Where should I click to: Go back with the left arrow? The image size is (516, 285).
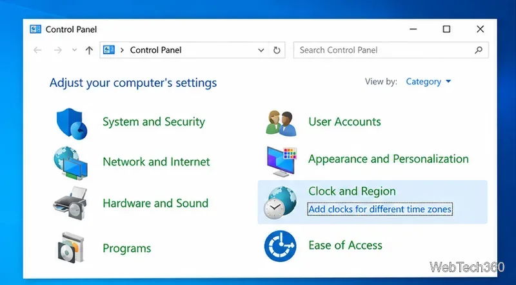pos(37,50)
